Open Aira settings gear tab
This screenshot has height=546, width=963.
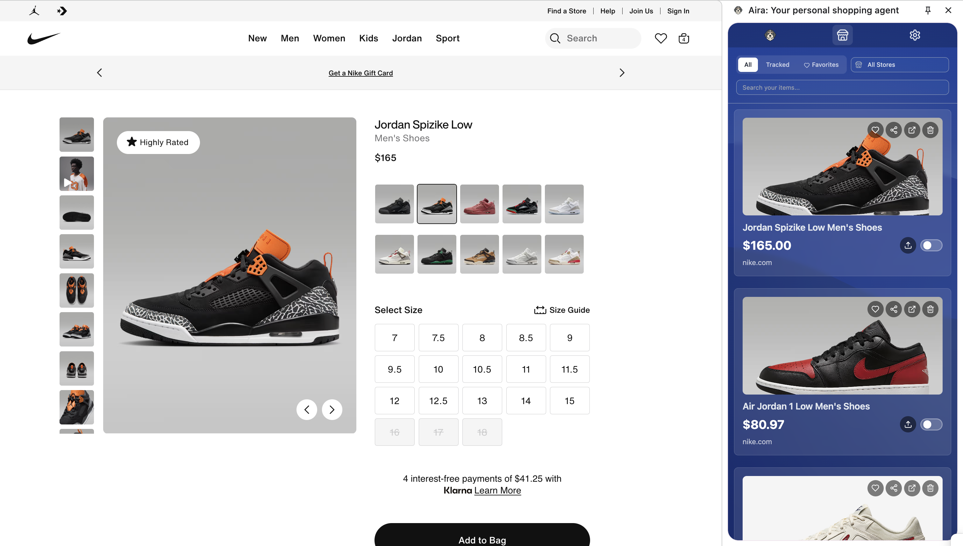point(915,35)
